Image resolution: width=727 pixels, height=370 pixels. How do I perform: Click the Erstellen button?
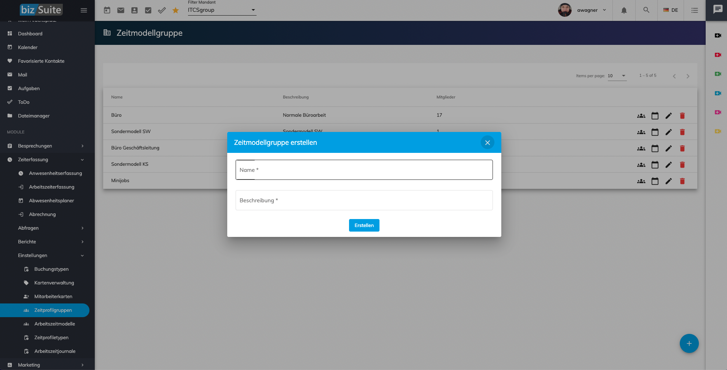point(364,225)
